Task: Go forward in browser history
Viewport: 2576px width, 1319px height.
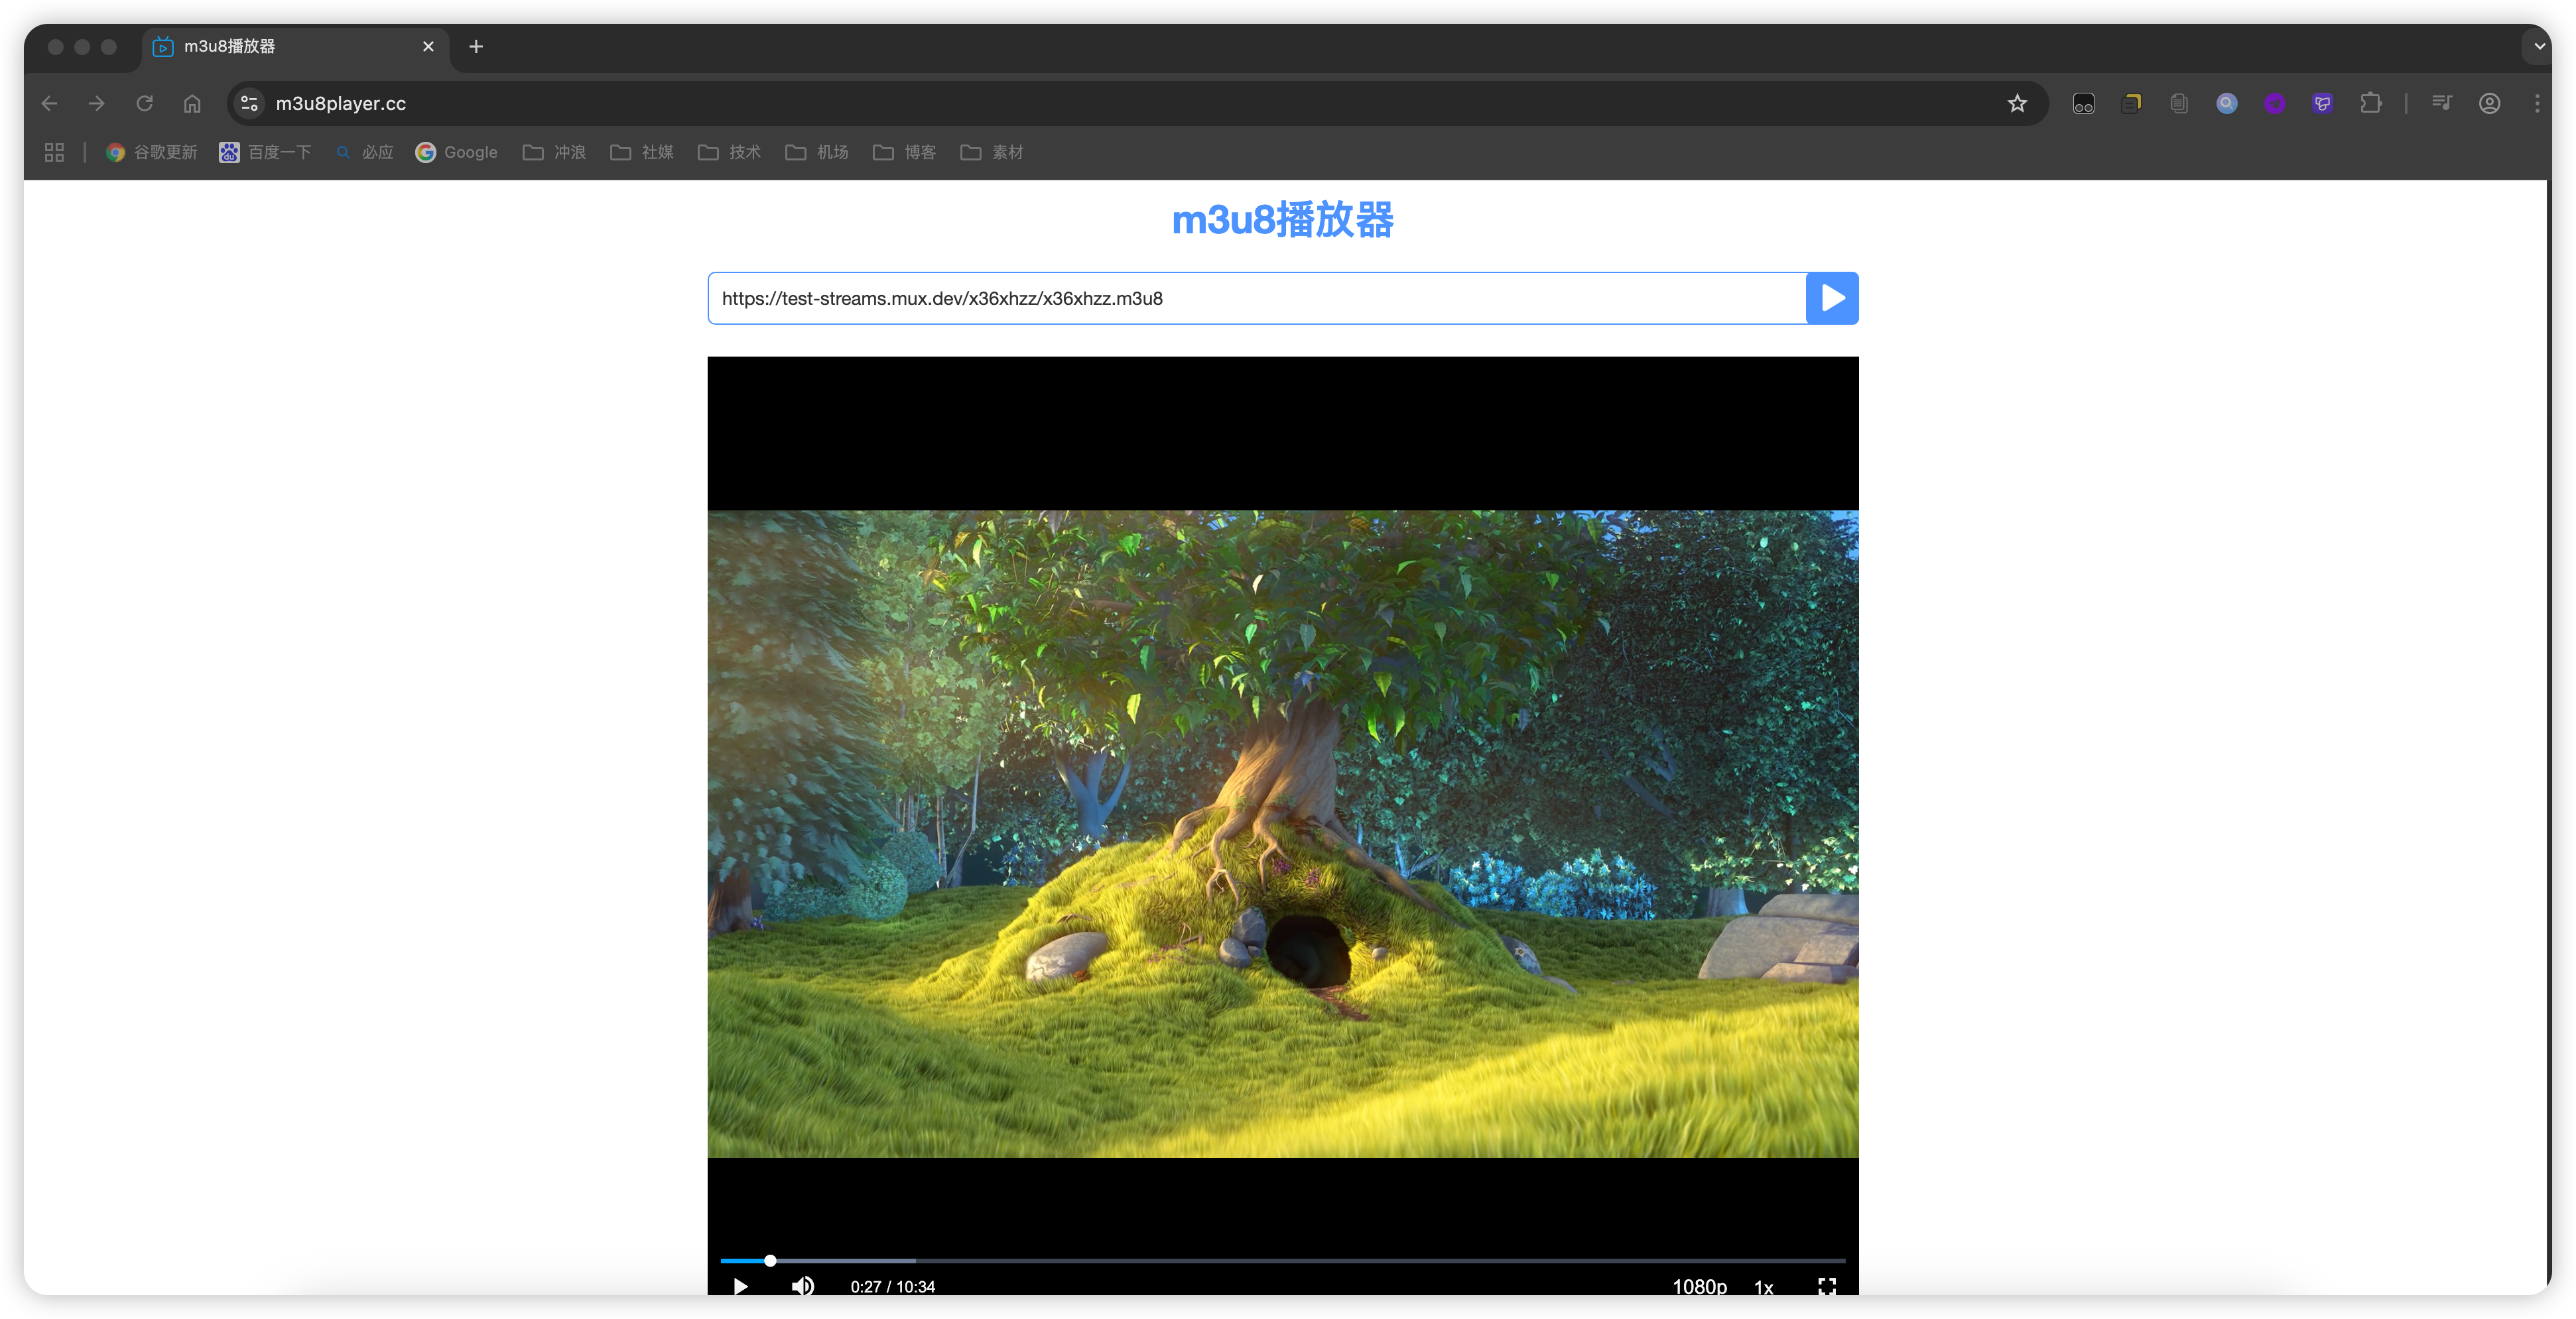Action: tap(96, 103)
